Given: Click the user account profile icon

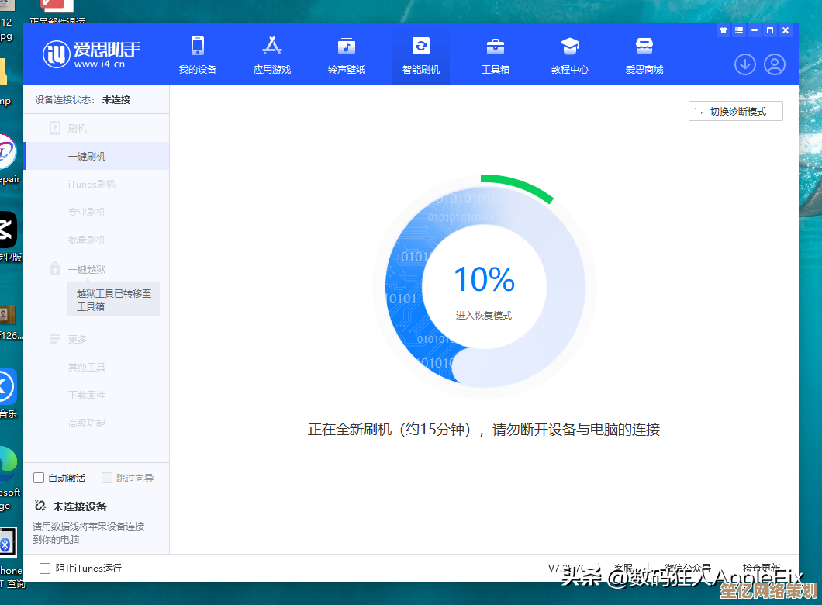Looking at the screenshot, I should coord(775,64).
